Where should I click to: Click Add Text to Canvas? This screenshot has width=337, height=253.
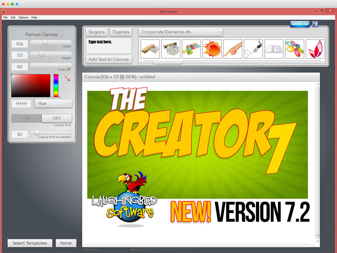(x=109, y=59)
